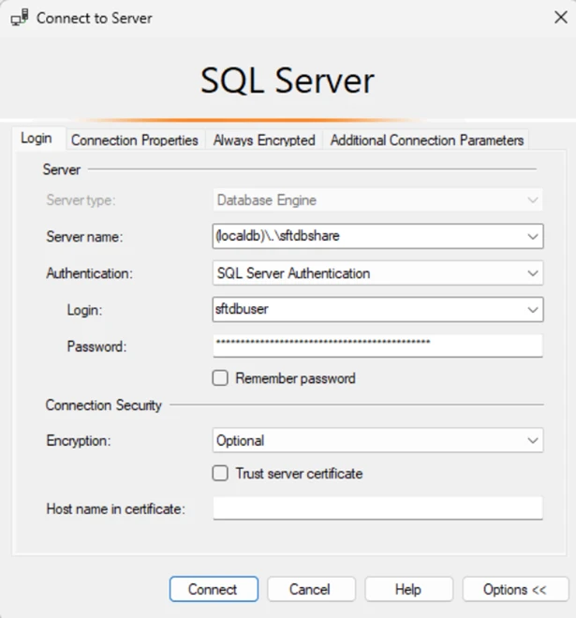Open the Connection Properties tab
This screenshot has height=618, width=576.
[135, 140]
